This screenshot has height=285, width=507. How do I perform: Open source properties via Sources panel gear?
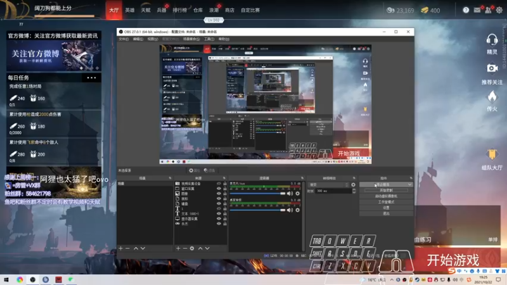coord(192,248)
